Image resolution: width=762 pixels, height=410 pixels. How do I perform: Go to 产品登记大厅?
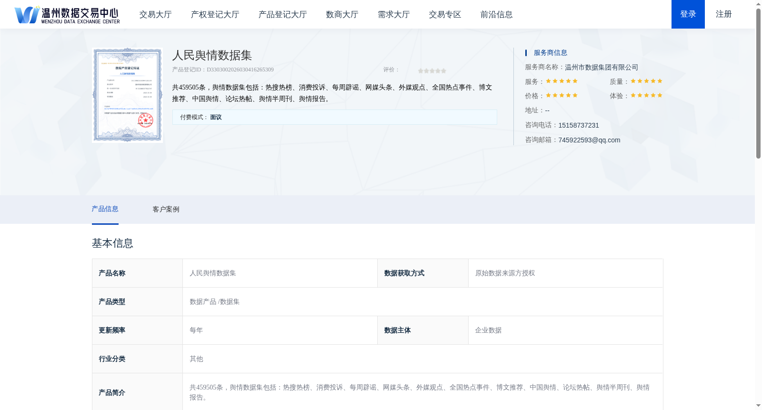[x=282, y=15]
